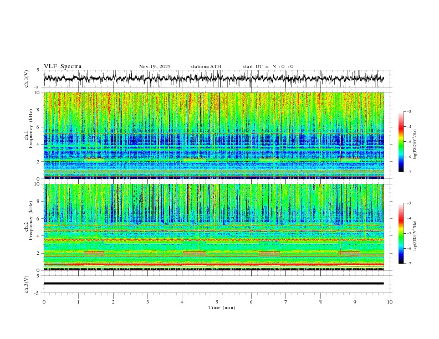Select the date text "Nov.19, 2025"

155,66
